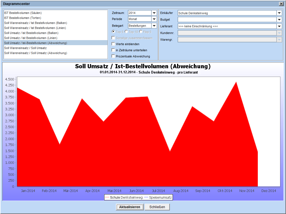Viewport: 286px width, 214px height.
Task: Toggle 'in Zeiträume unterteilen' checkbox
Action: click(113, 50)
